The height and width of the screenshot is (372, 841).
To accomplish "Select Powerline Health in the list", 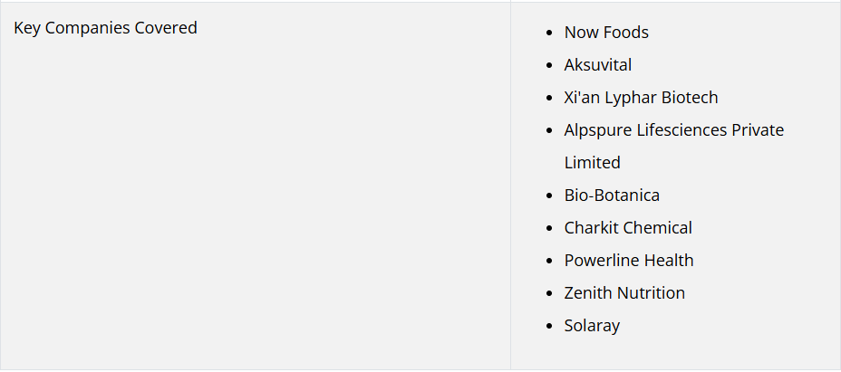I will pyautogui.click(x=629, y=261).
